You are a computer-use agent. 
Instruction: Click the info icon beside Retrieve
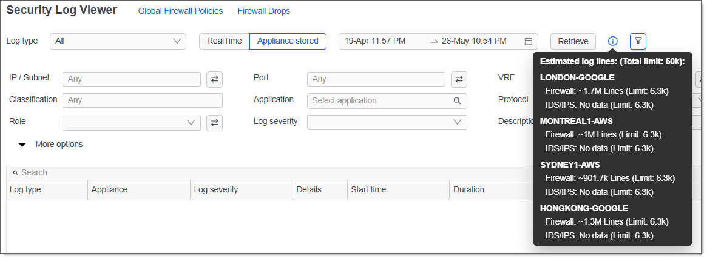(612, 41)
